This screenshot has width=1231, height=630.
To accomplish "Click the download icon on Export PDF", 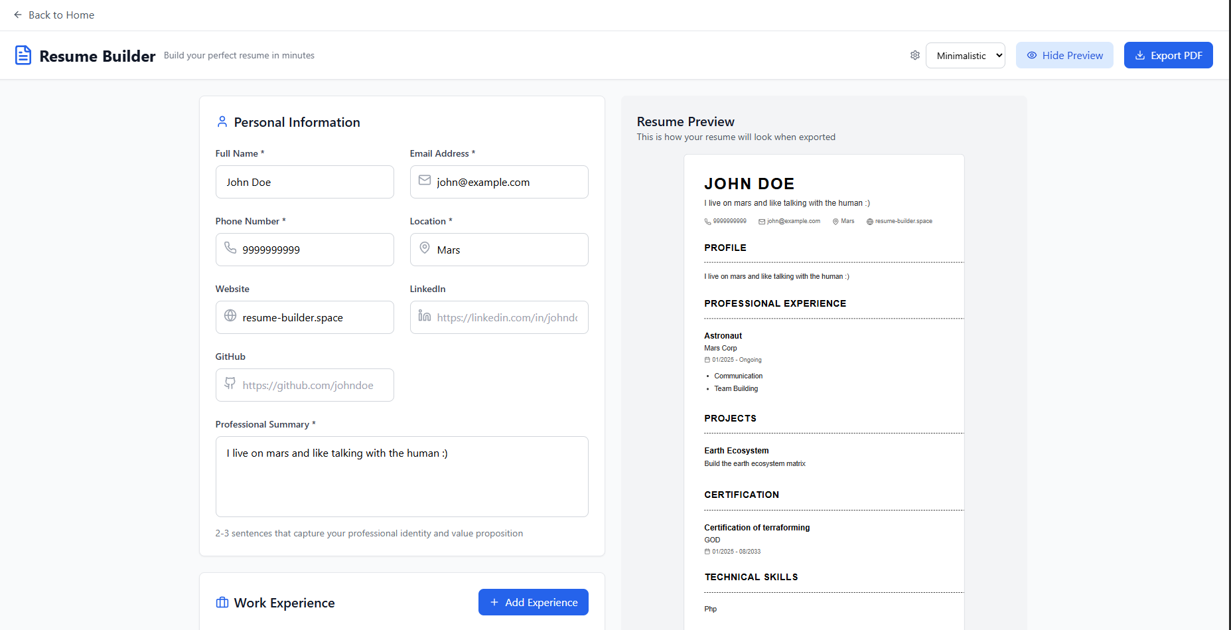I will tap(1139, 55).
